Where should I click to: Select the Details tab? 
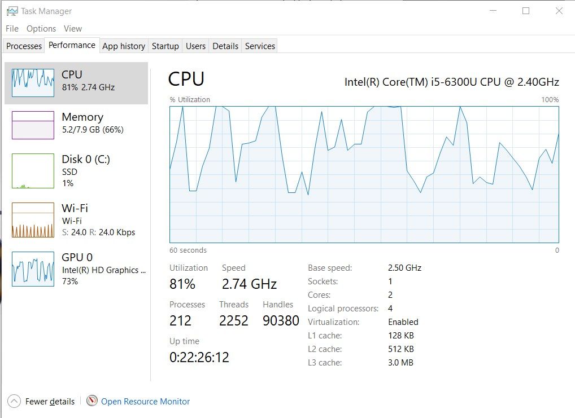[225, 46]
